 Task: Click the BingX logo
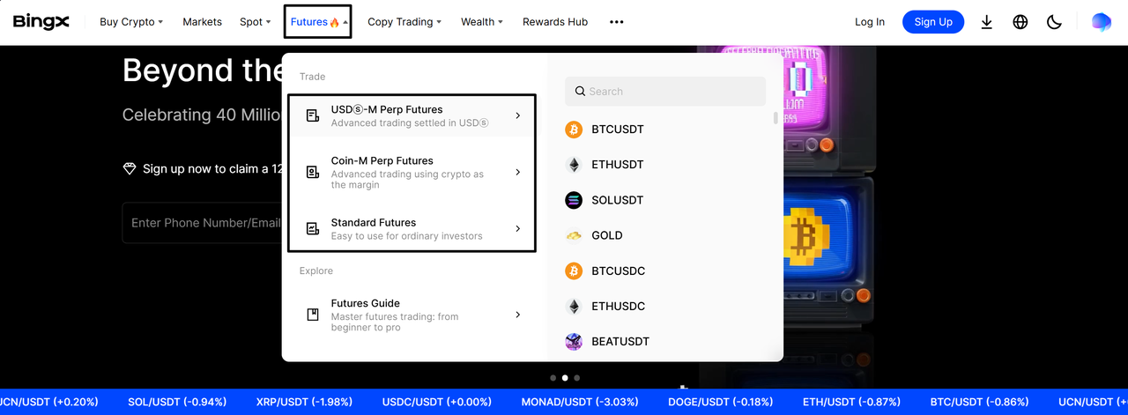click(41, 22)
